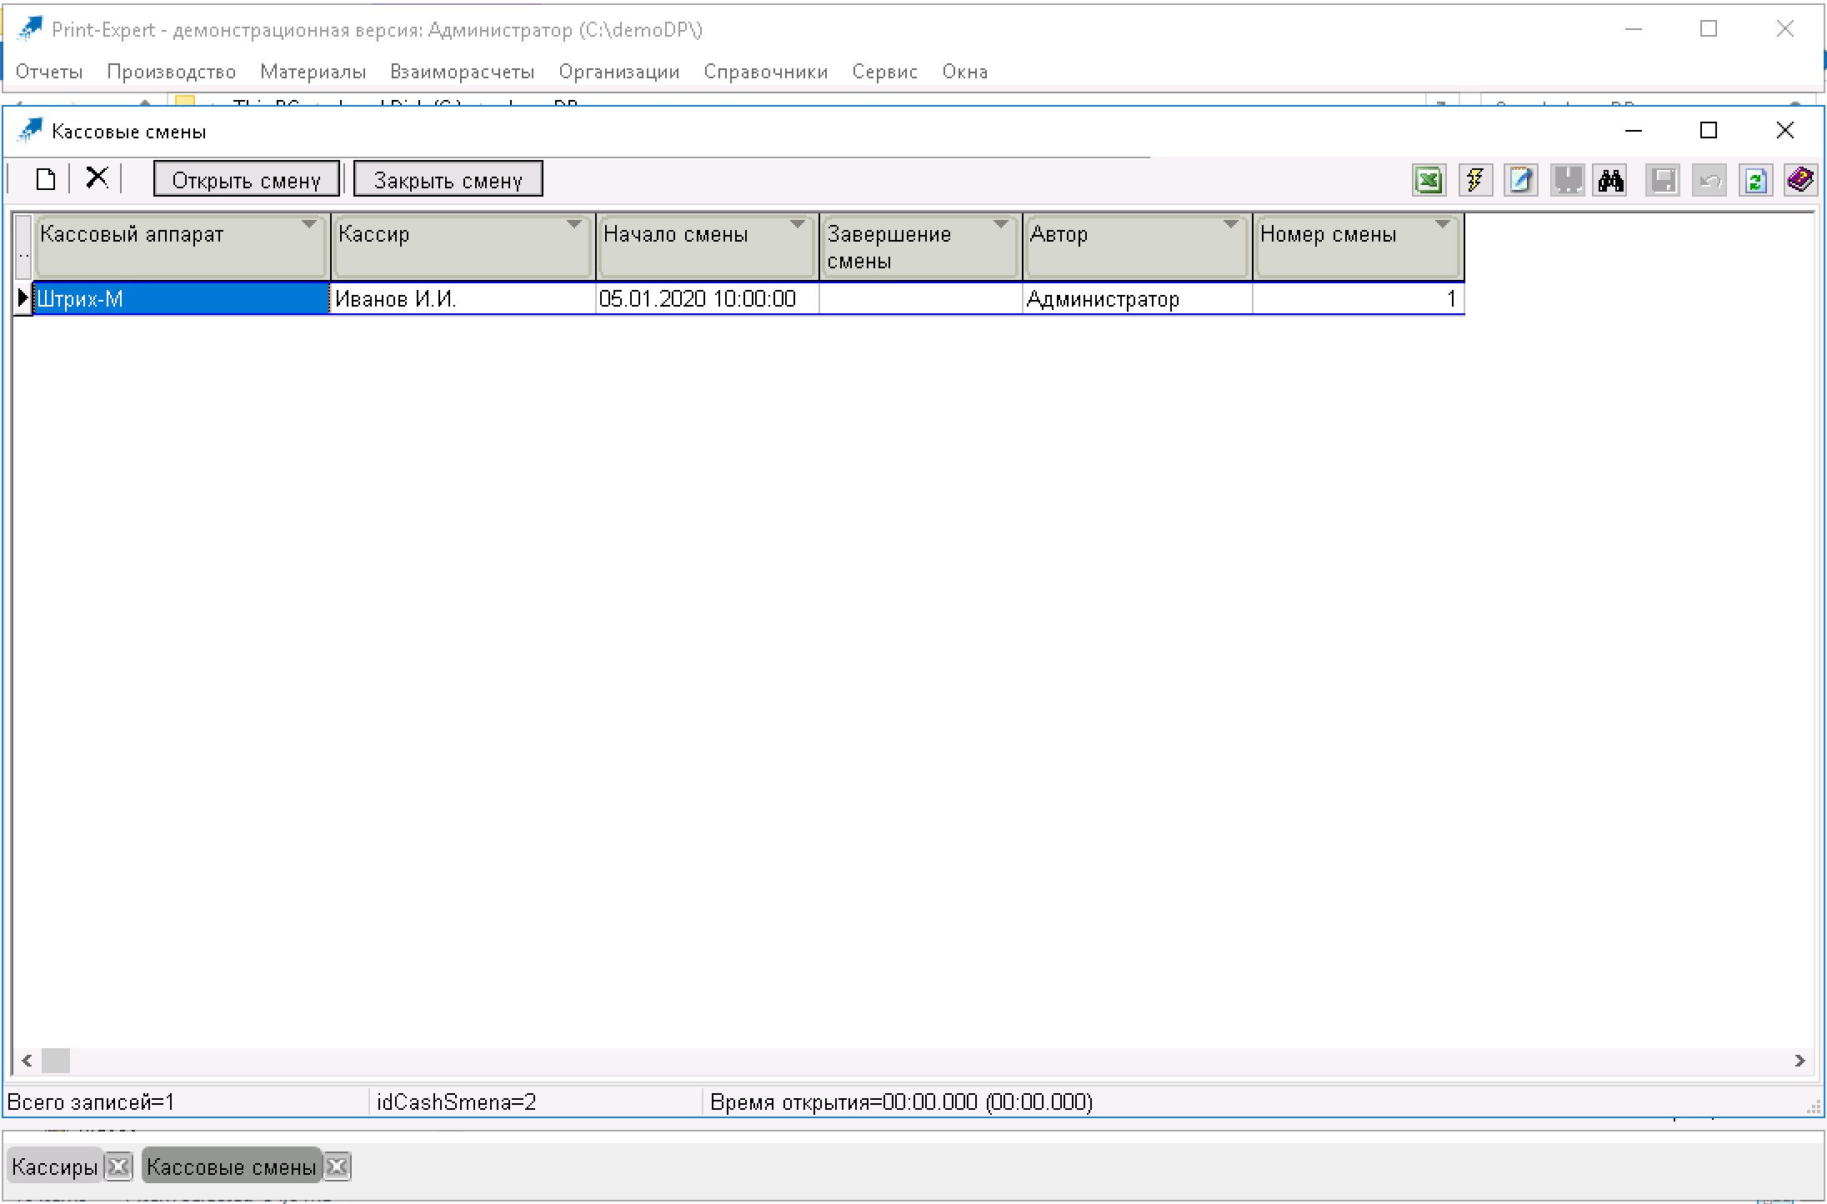
Task: Click the yellow lightning bolt icon
Action: click(x=1475, y=180)
